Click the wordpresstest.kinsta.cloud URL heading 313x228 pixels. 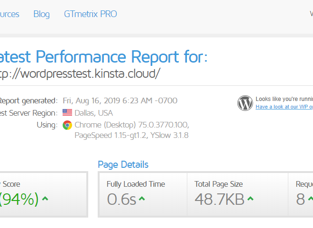click(x=80, y=74)
